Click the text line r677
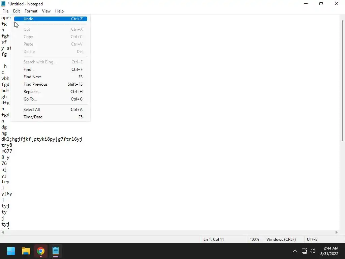345x259 pixels. pos(7,151)
